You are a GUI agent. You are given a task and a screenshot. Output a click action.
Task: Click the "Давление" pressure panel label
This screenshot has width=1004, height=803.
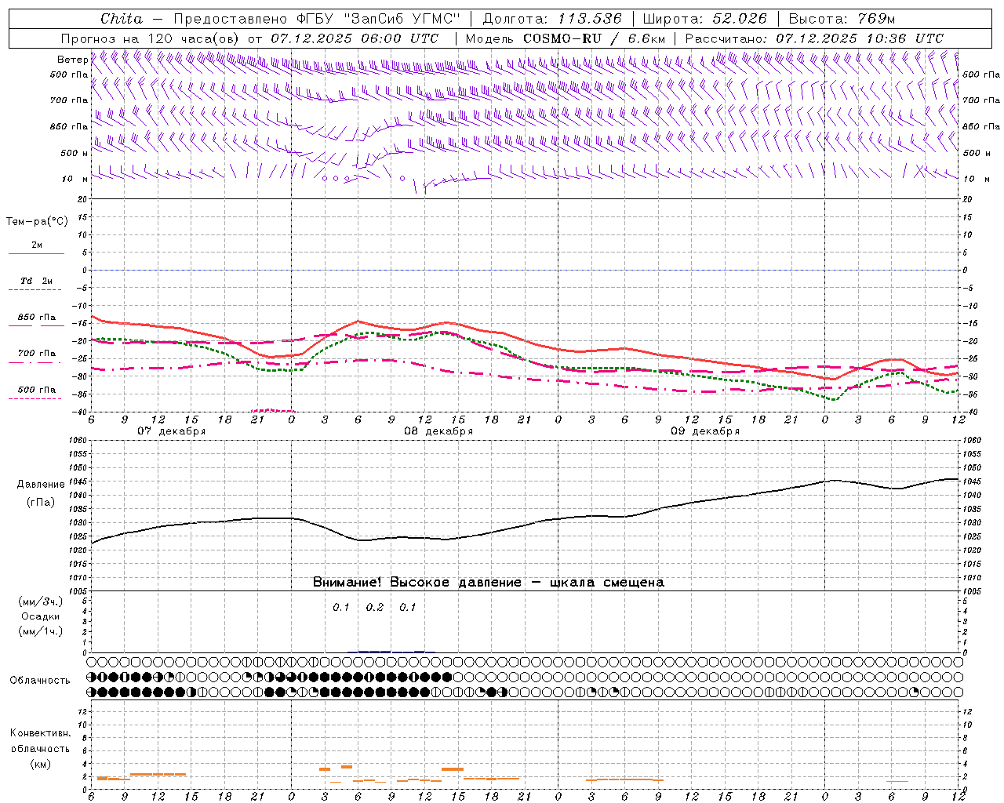pyautogui.click(x=41, y=485)
